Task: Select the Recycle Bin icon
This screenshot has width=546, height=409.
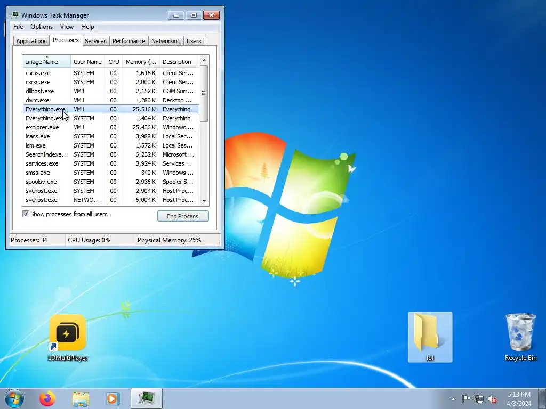Action: [x=520, y=337]
